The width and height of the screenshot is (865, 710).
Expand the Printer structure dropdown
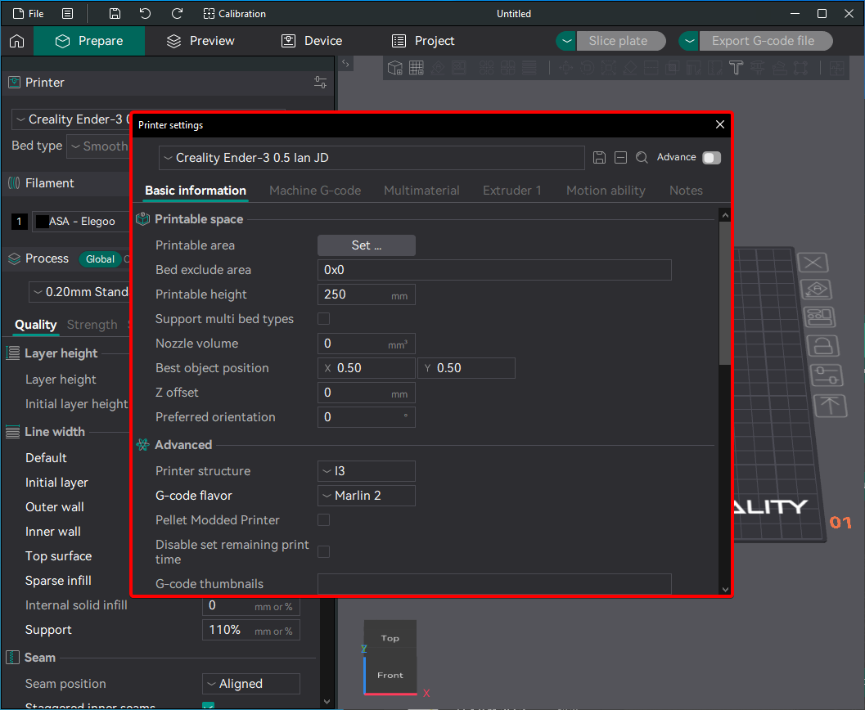(366, 471)
